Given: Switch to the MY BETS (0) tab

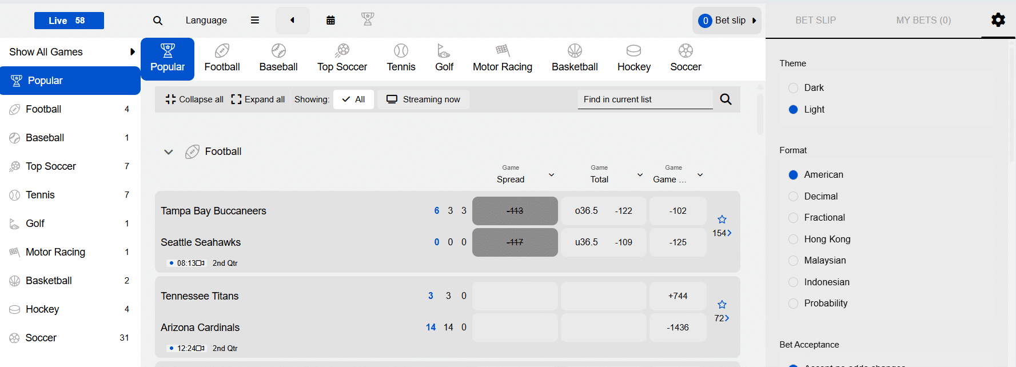Looking at the screenshot, I should coord(923,20).
